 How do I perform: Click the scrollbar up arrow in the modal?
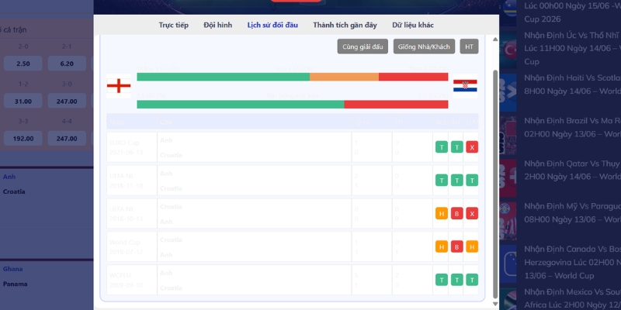(495, 40)
